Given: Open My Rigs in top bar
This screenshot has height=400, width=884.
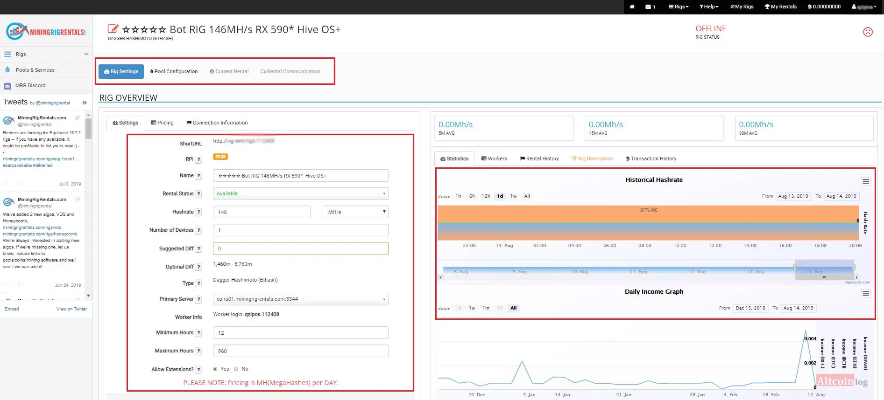Looking at the screenshot, I should point(742,7).
